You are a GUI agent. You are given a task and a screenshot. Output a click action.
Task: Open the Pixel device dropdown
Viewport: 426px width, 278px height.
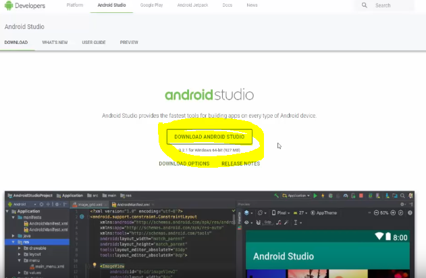click(x=281, y=212)
